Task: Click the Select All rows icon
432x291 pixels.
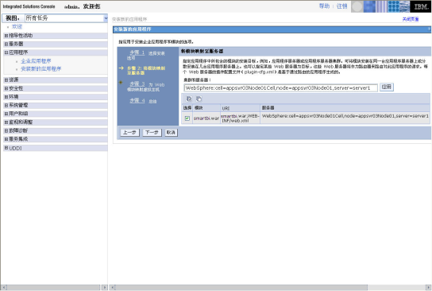Action: (x=189, y=99)
